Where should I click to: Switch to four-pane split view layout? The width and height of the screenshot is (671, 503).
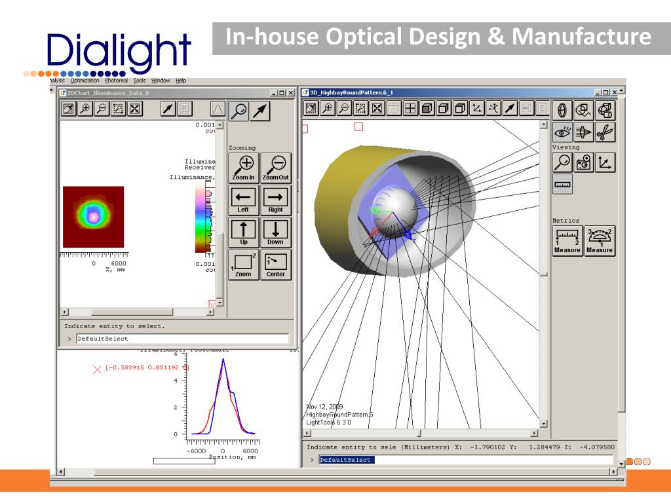click(410, 109)
